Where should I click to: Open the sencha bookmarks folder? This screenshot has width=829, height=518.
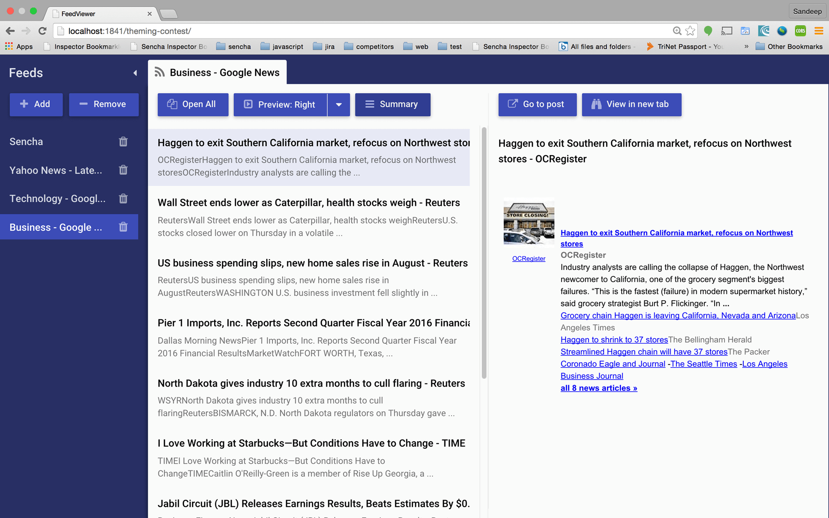pos(233,46)
